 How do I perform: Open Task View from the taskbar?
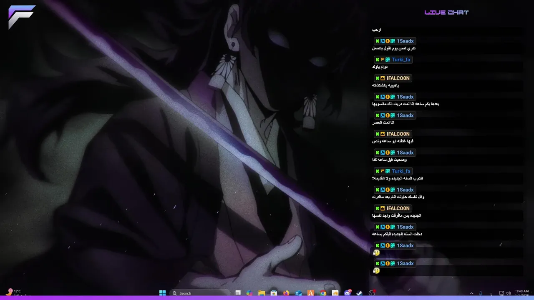[x=238, y=293]
